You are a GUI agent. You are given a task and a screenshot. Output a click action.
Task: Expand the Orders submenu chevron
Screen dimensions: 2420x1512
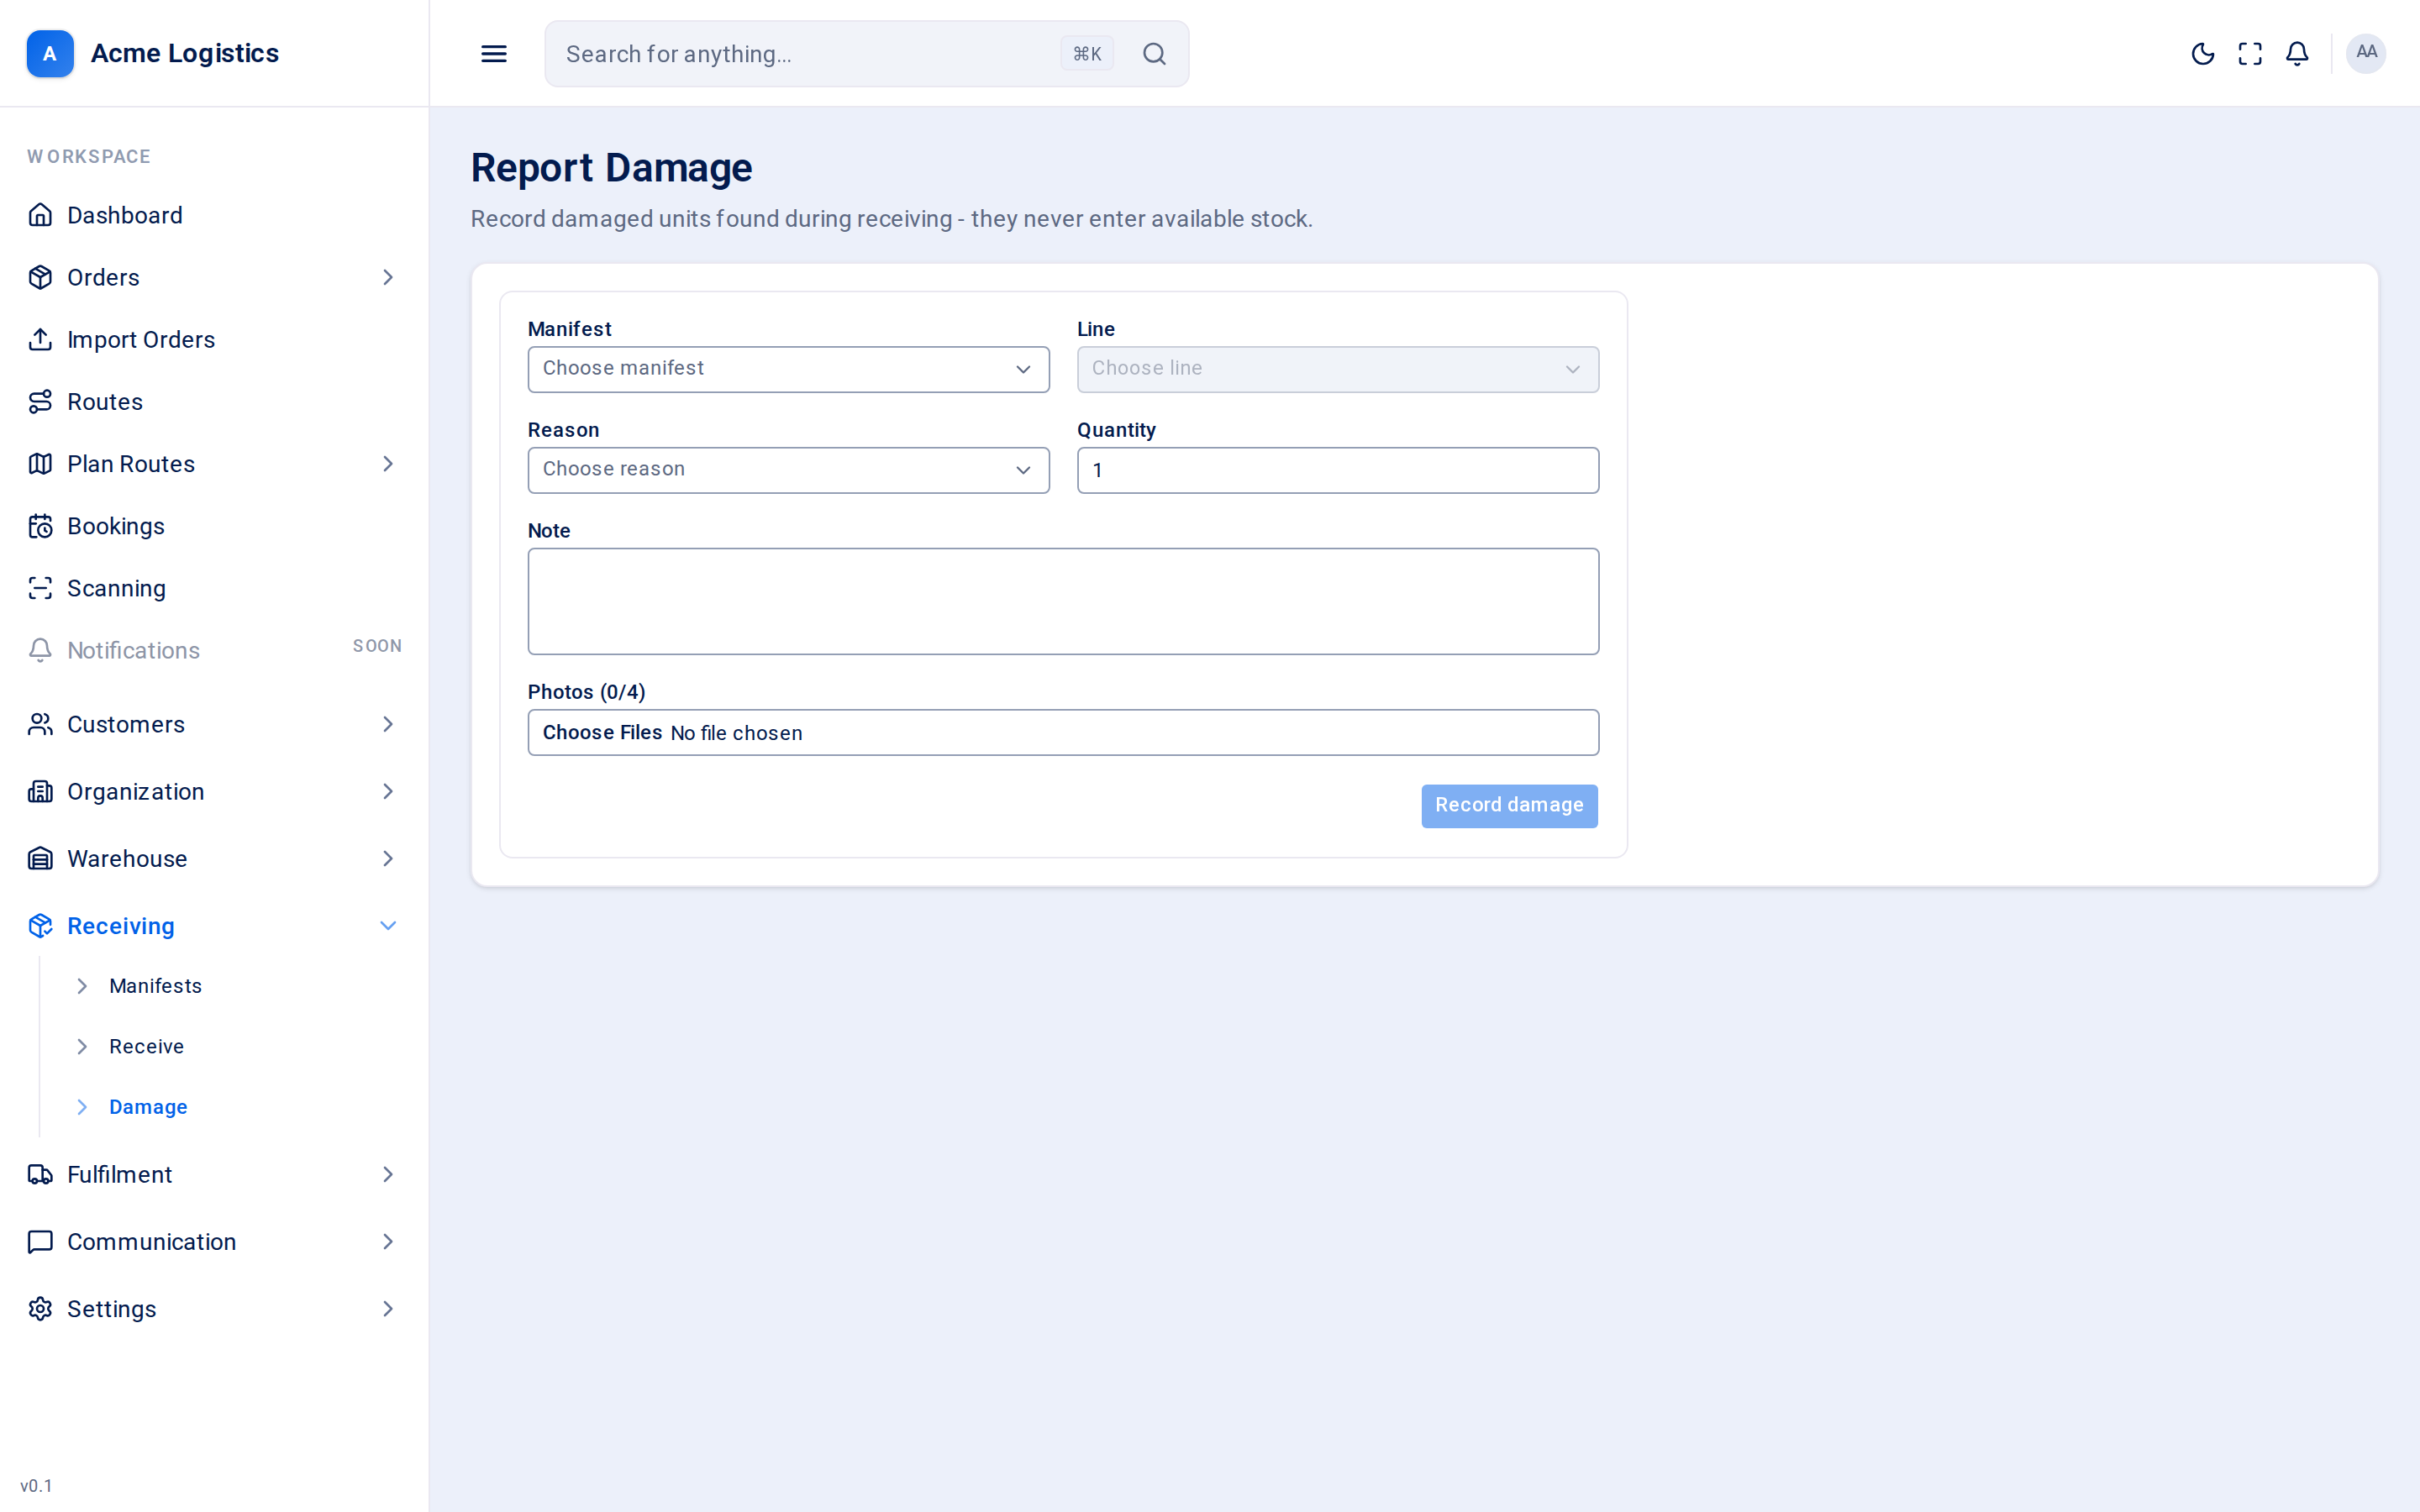(x=388, y=277)
